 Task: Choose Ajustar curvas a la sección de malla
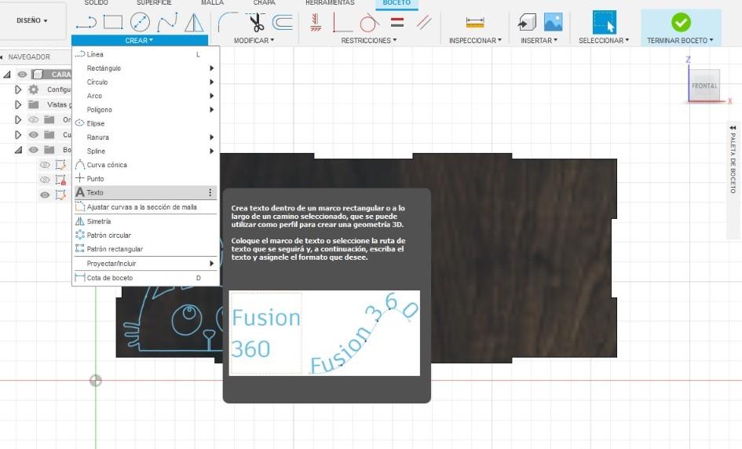click(145, 207)
